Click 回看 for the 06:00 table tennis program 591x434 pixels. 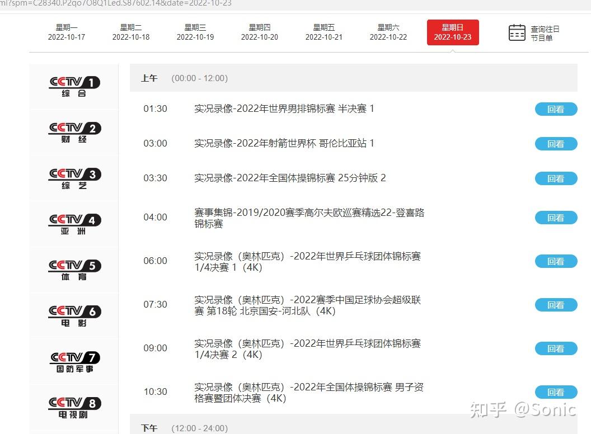(556, 261)
